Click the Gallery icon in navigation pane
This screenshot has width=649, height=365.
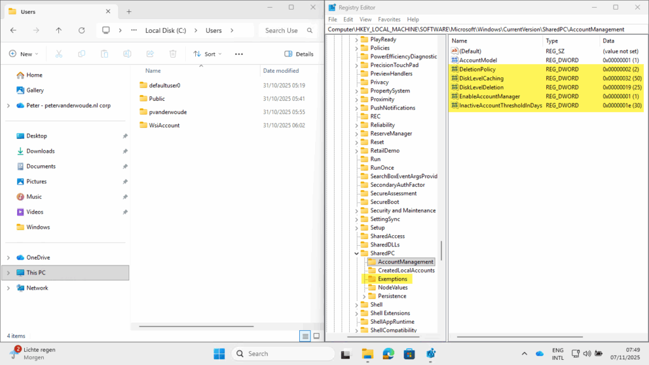(21, 90)
